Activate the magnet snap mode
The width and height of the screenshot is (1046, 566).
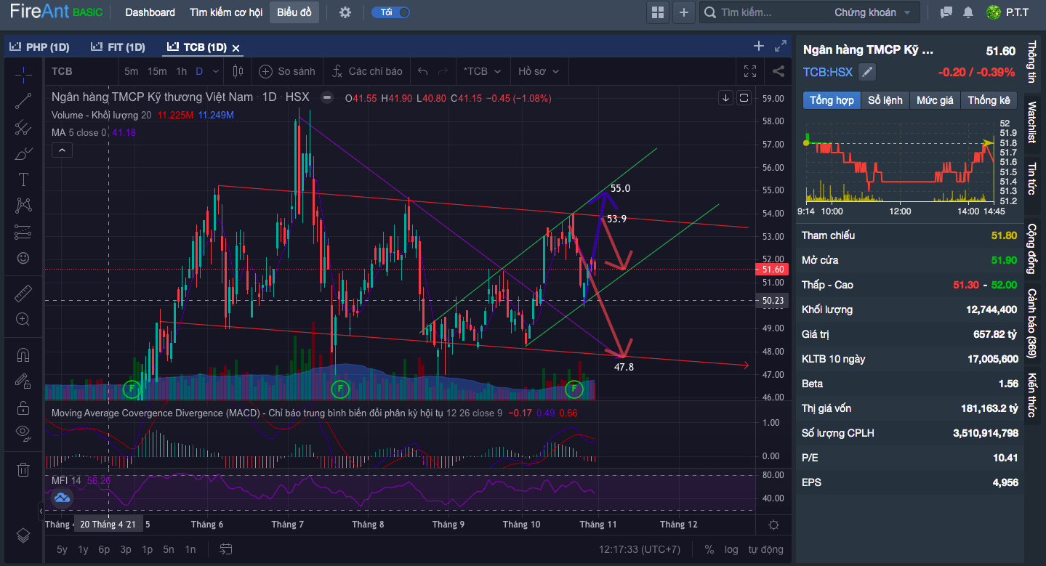(x=23, y=355)
